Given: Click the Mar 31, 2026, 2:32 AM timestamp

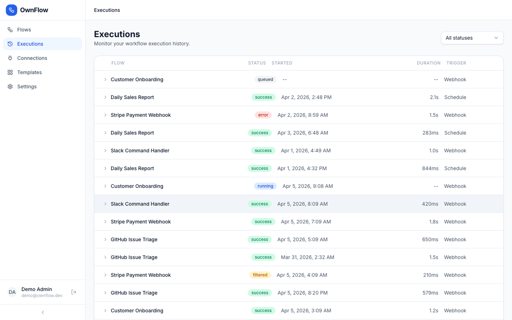Looking at the screenshot, I should point(308,257).
